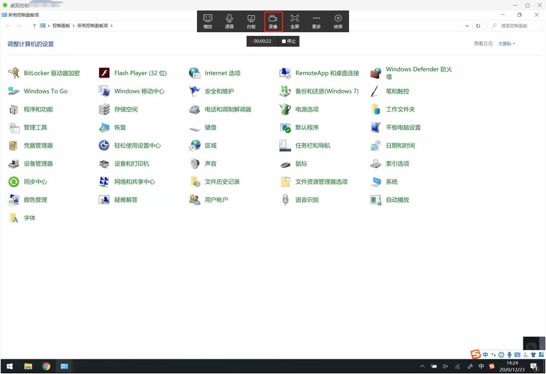Open the 颜色管理 icon

14,200
